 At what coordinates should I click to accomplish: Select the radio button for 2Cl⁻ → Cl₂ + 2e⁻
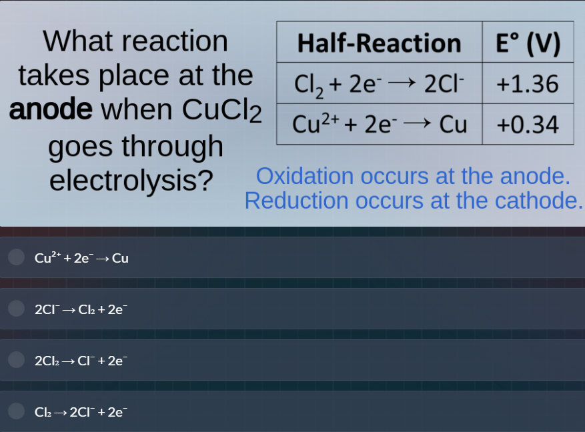coord(15,309)
